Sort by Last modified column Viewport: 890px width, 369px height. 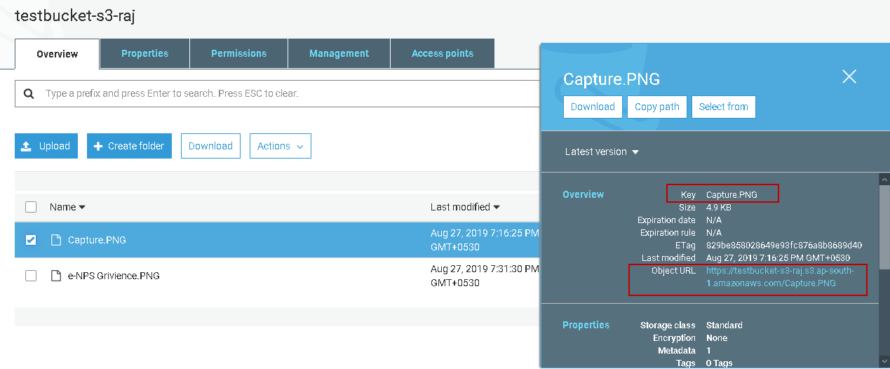(x=465, y=207)
